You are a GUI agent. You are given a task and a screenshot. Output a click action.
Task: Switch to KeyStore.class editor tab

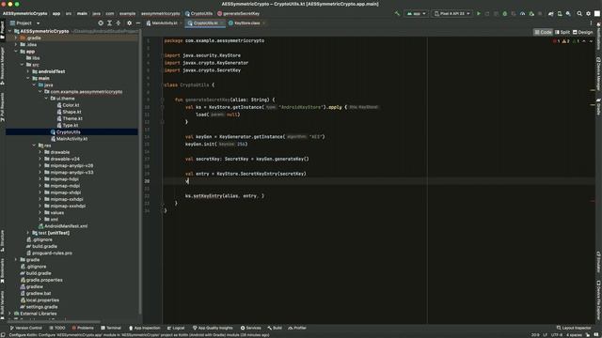[x=246, y=23]
